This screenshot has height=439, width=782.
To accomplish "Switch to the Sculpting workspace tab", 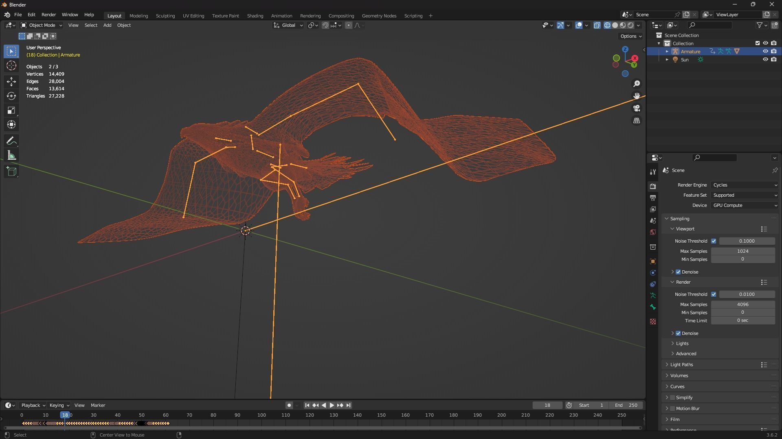I will (x=165, y=16).
